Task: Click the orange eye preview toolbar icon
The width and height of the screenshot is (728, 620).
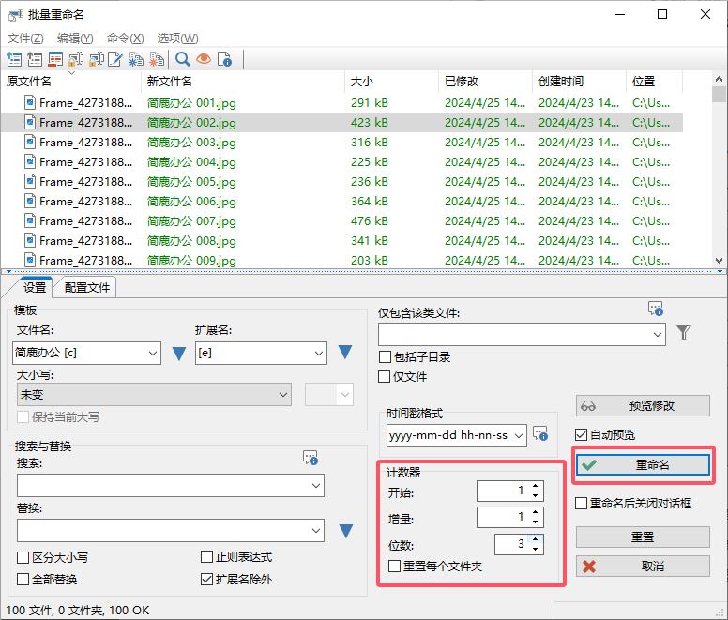Action: click(204, 59)
